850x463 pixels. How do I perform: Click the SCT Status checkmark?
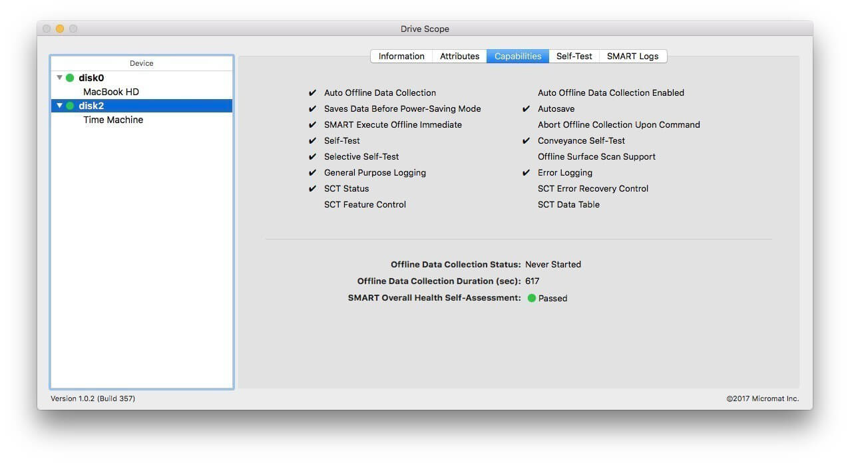pos(312,188)
